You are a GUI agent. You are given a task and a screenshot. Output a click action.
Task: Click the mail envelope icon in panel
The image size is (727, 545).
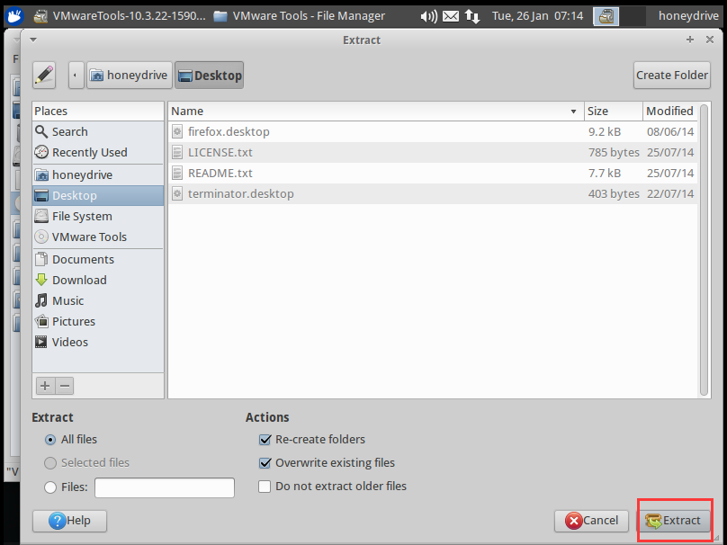coord(451,17)
